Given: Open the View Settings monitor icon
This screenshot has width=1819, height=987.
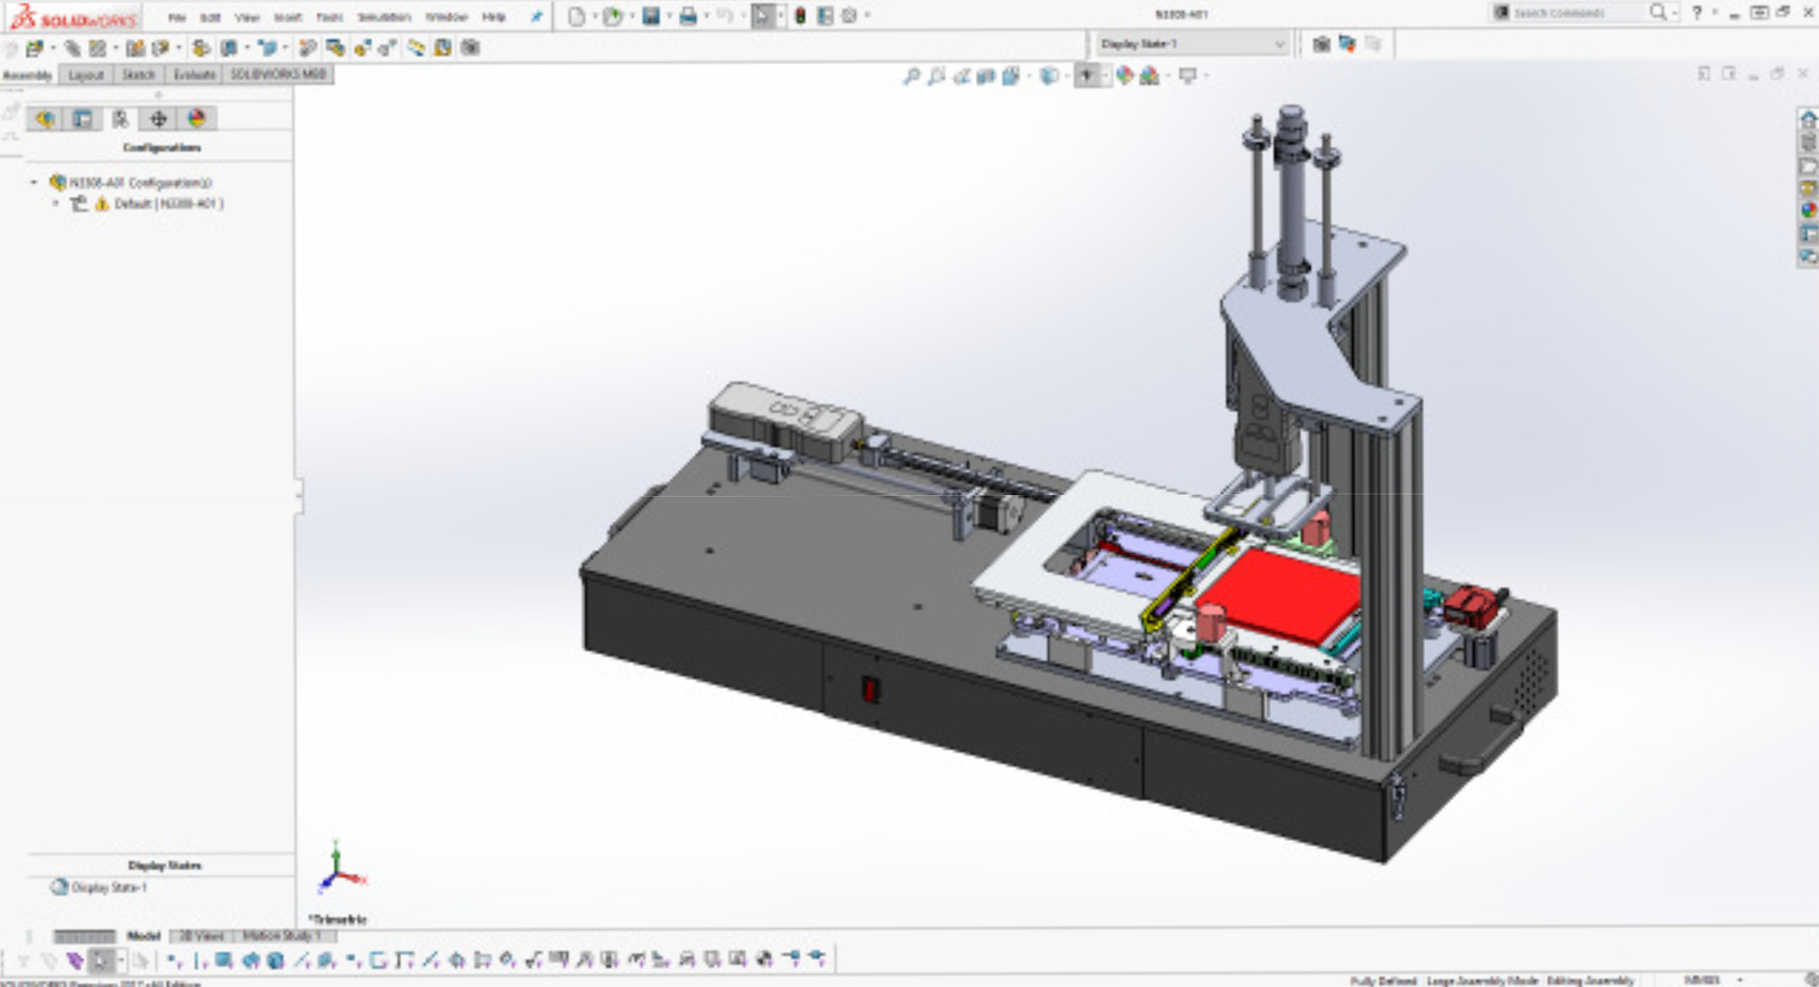Looking at the screenshot, I should pyautogui.click(x=1188, y=77).
